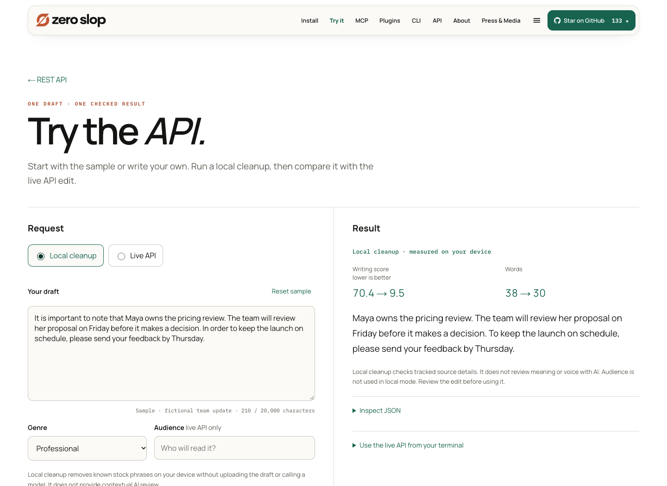
Task: Click 'Local cleanup · measured on your device' text
Action: click(x=422, y=252)
